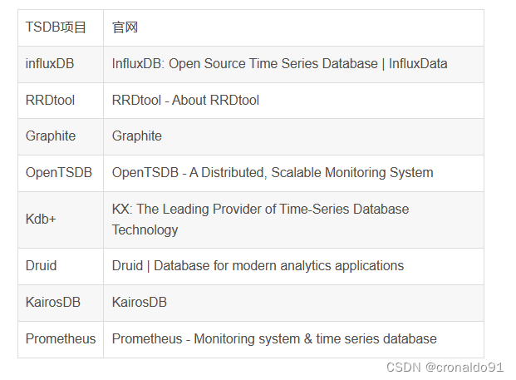
Task: Click Graphite in the official site column
Action: coord(137,136)
